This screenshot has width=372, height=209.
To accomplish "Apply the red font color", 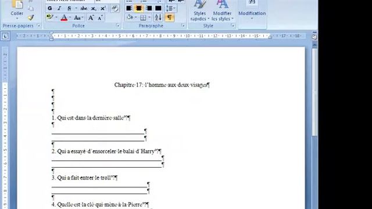I will 64,18.
